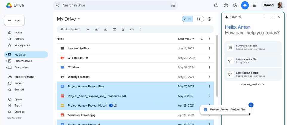The height and width of the screenshot is (125, 287).
Task: Copy link for selected files
Action: click(132, 29)
